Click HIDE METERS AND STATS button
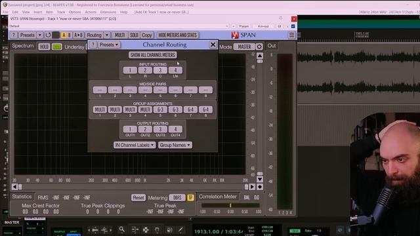The image size is (420, 236). point(178,35)
